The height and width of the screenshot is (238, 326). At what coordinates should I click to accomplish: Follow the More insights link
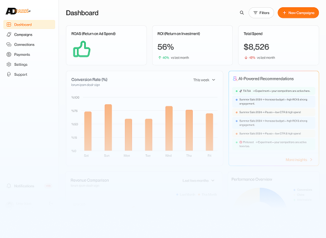(296, 159)
